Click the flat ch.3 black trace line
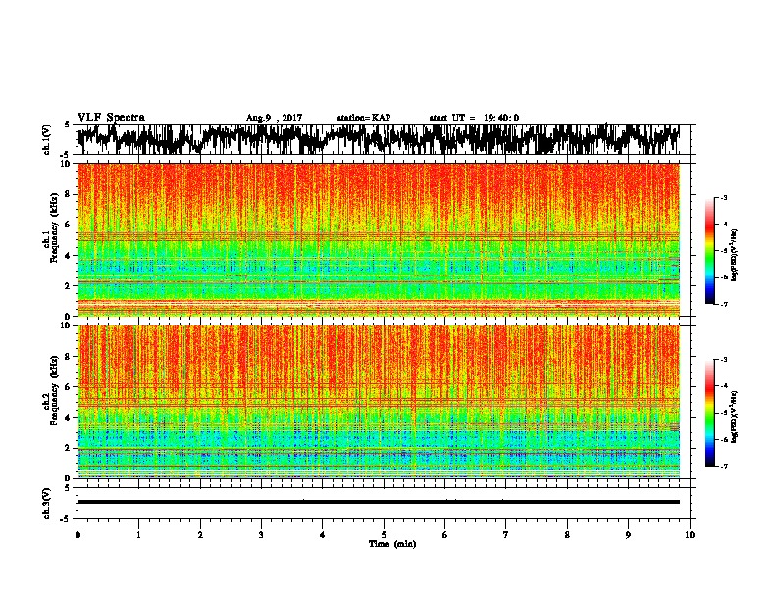Viewport: 777px width, 600px height. [378, 502]
